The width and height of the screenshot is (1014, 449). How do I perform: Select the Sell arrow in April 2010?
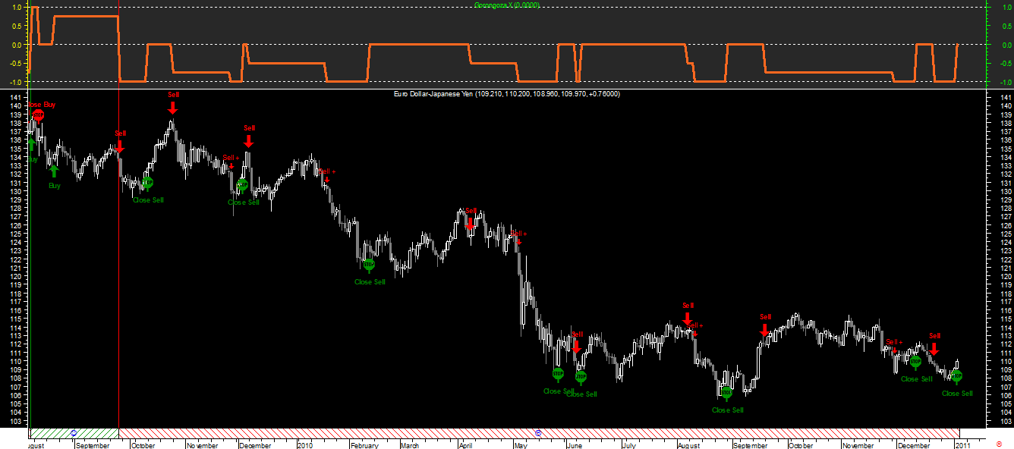point(470,223)
